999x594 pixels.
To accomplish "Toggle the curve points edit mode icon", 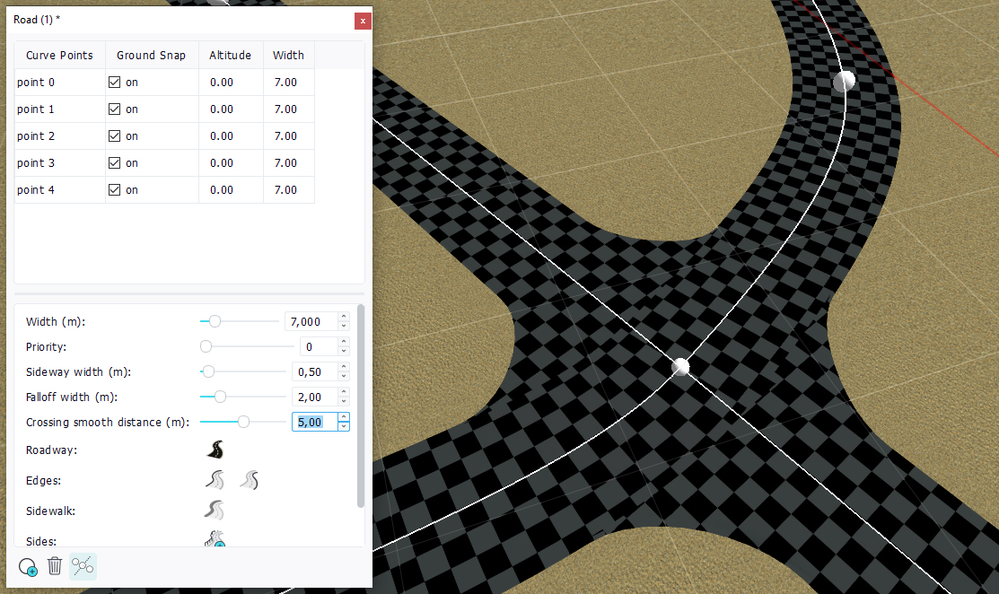I will 83,566.
